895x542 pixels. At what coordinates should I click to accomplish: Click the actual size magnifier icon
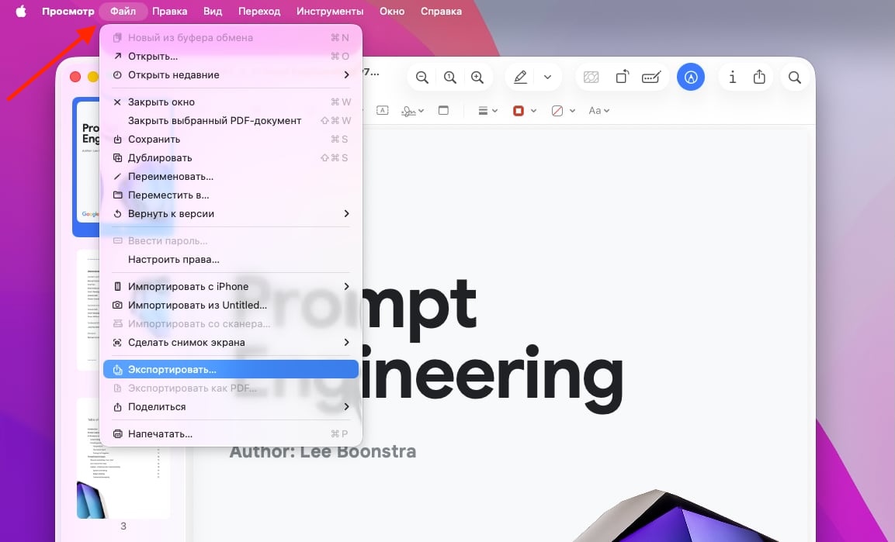[449, 77]
